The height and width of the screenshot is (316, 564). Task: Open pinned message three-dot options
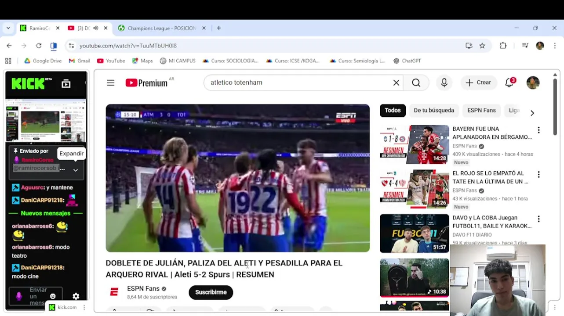pos(62,169)
